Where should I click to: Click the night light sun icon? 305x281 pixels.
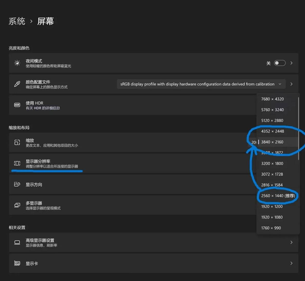pos(17,63)
